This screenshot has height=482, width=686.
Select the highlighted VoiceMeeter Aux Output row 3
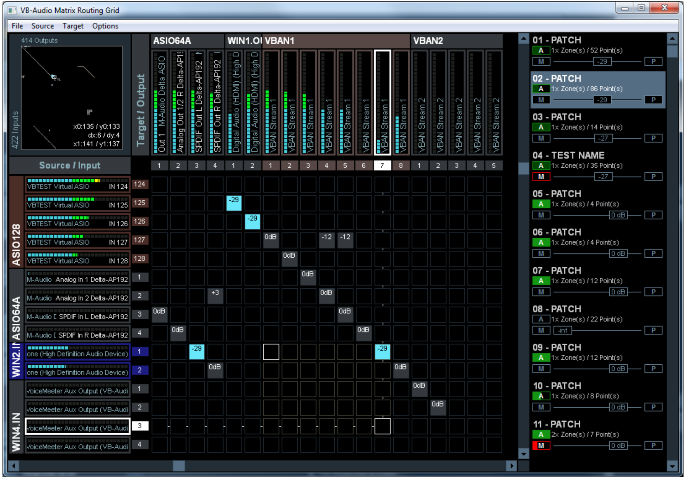[78, 426]
